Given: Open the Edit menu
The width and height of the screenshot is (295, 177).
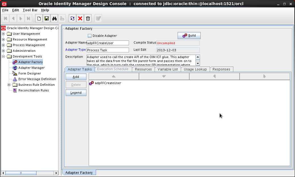Looking at the screenshot, I should tap(15, 10).
